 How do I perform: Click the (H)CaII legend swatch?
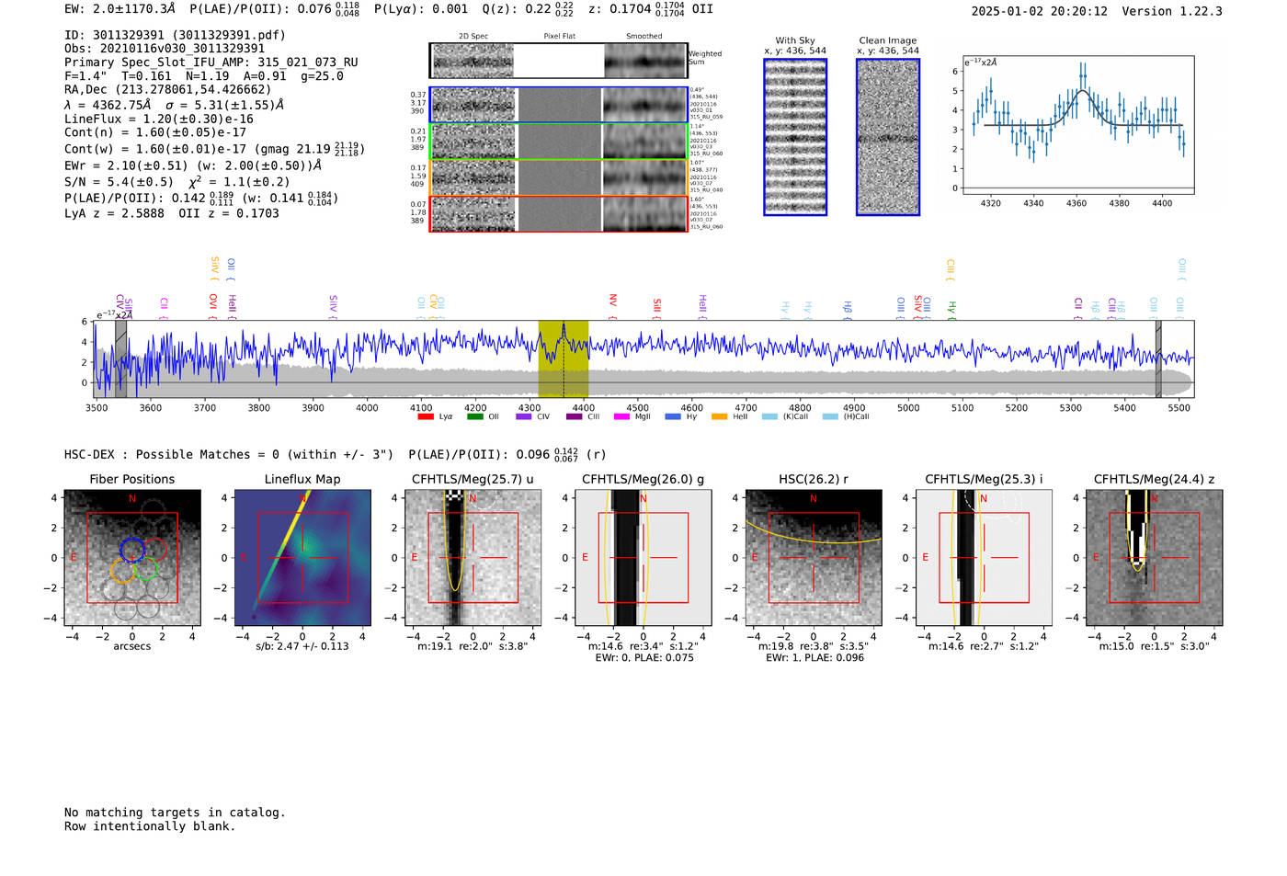(x=830, y=416)
